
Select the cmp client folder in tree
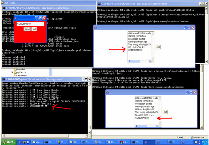click(x=22, y=68)
